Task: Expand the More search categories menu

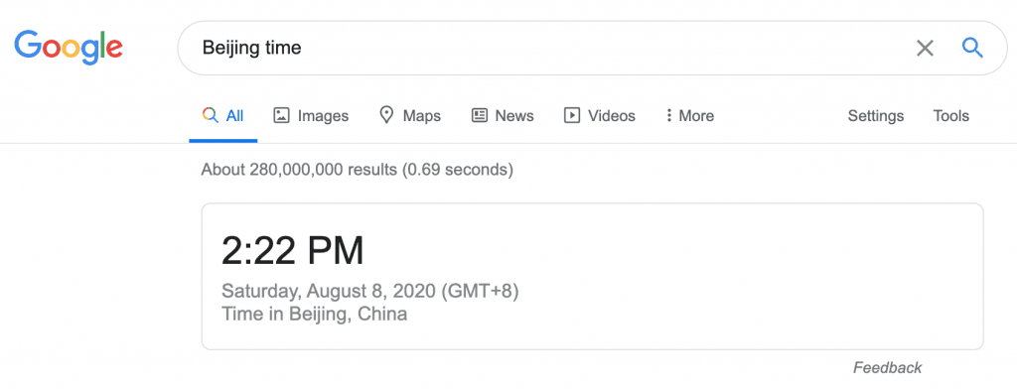Action: point(690,115)
